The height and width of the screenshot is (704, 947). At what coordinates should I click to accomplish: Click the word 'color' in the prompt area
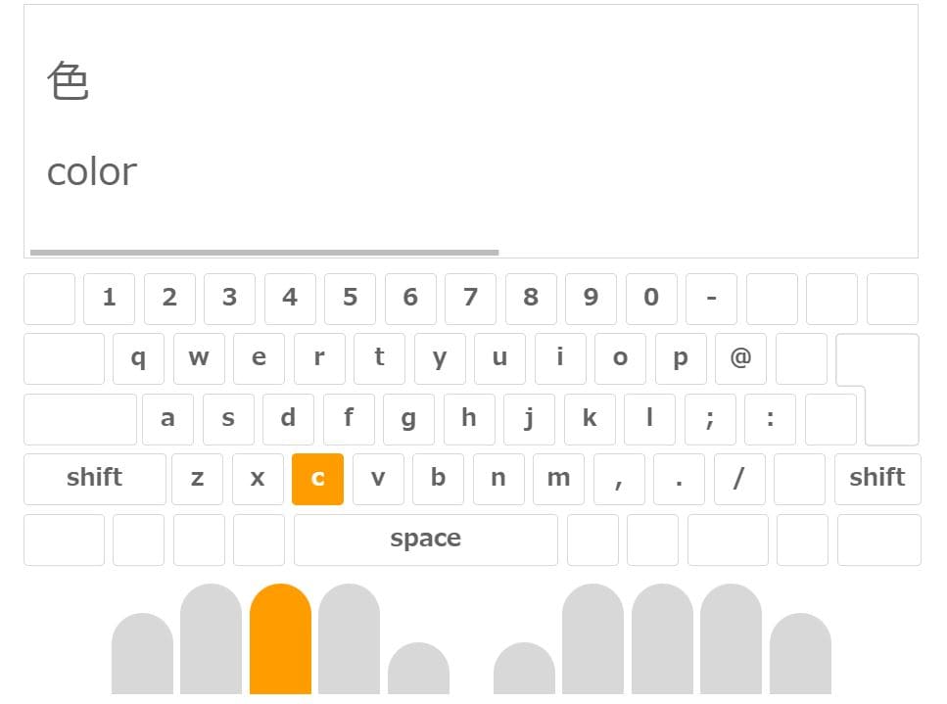(x=92, y=172)
